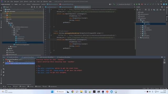Open File Explorer from the taskbar

pos(81,92)
